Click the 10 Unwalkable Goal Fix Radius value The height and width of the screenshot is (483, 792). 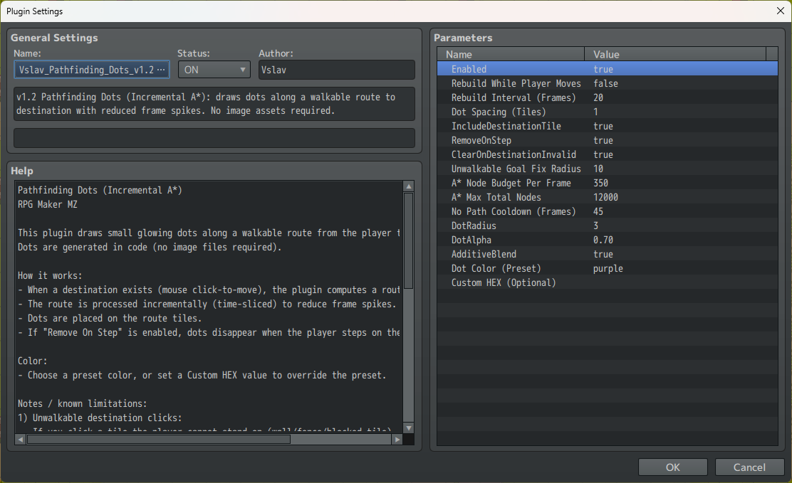598,169
